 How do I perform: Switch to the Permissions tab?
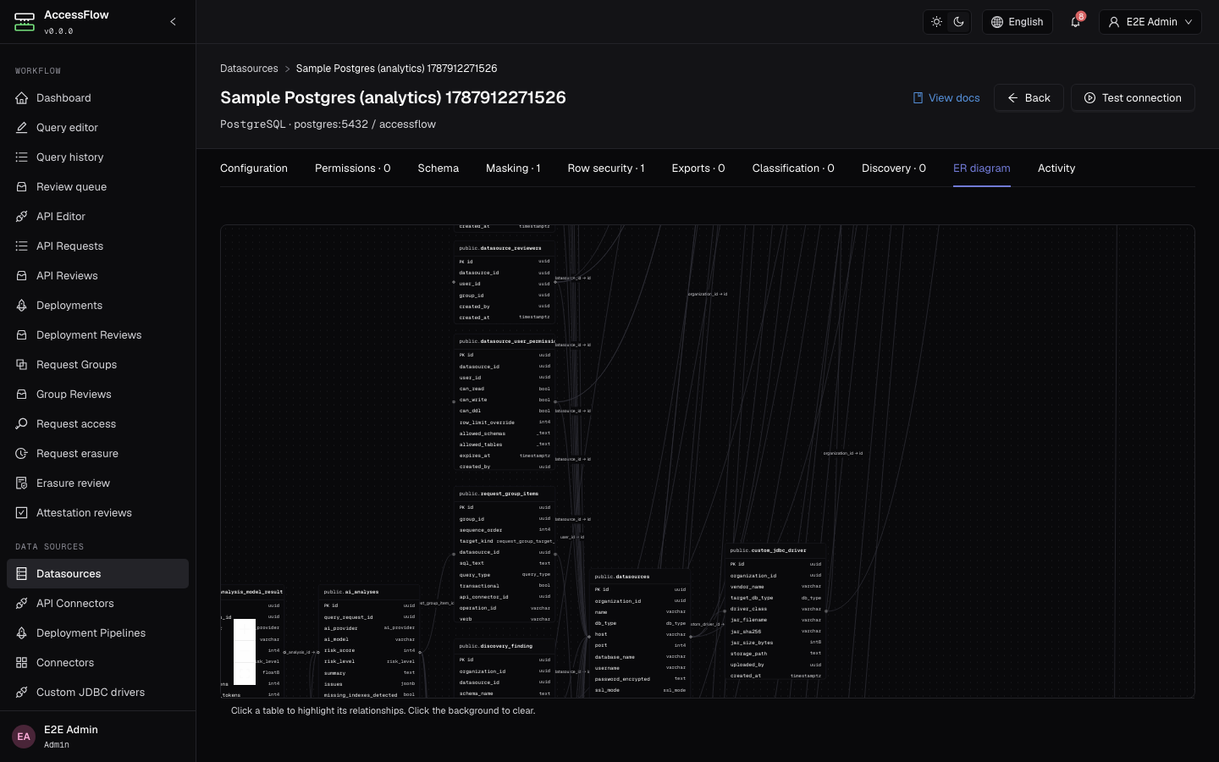(352, 168)
